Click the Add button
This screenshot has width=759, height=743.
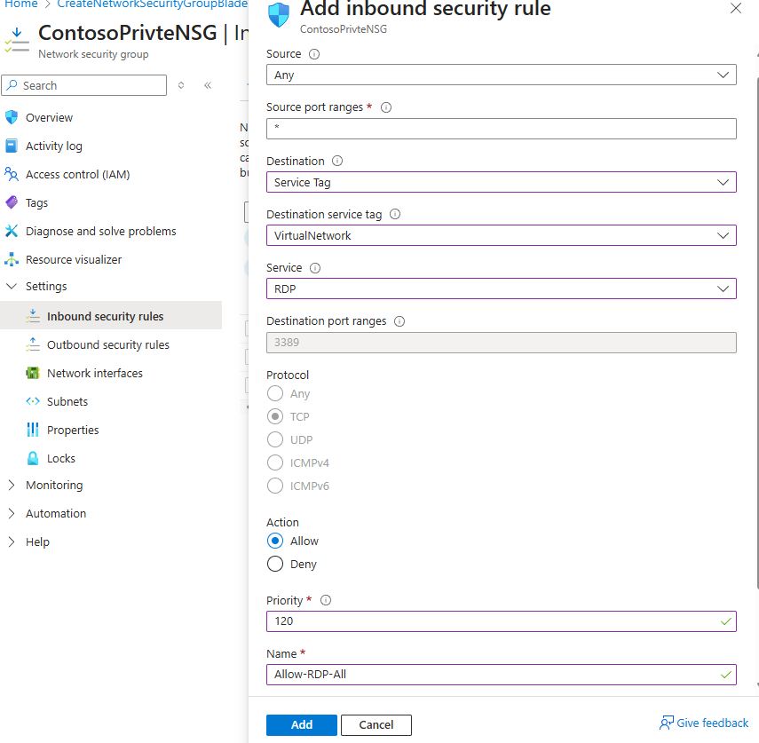coord(301,724)
